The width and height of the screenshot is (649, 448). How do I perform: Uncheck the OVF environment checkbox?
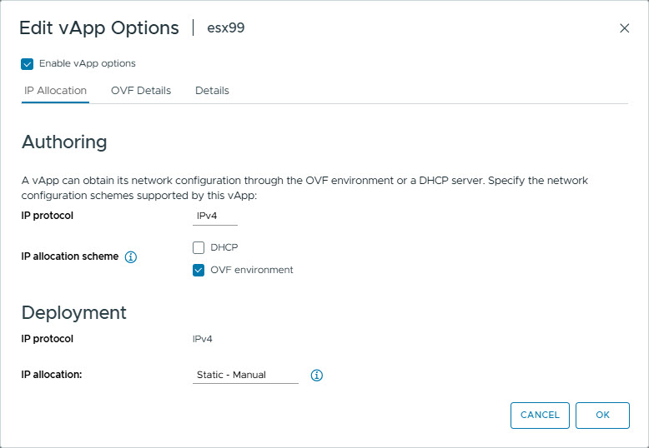click(x=199, y=271)
